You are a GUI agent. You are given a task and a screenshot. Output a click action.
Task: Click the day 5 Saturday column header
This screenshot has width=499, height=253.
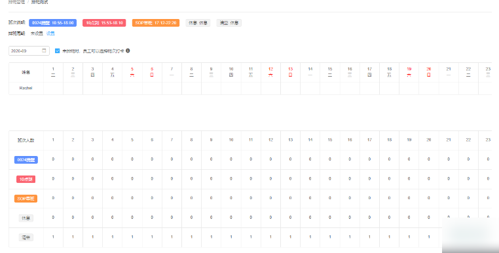click(x=132, y=72)
